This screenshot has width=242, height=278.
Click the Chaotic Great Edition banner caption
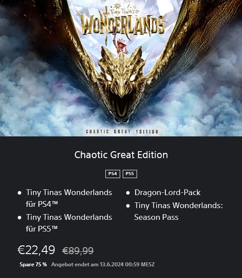coord(122,132)
